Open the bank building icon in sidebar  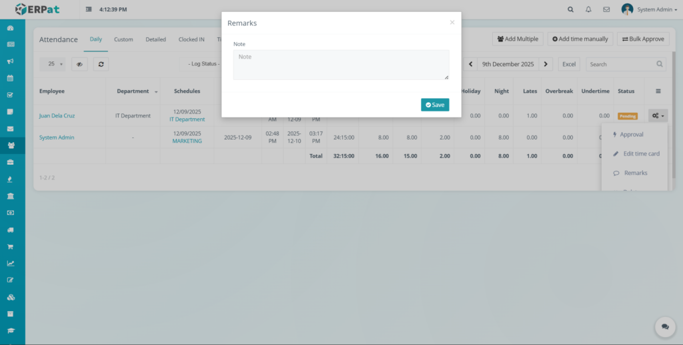[x=11, y=196]
